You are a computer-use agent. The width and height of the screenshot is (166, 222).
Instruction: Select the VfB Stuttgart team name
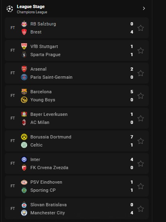[44, 46]
